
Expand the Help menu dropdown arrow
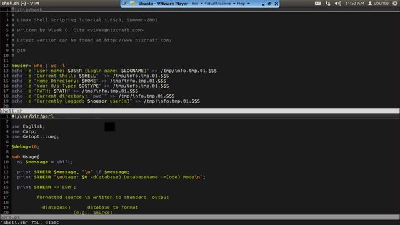(x=249, y=4)
